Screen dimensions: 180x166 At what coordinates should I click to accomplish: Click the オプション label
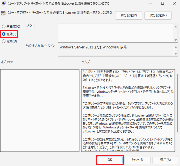pyautogui.click(x=7, y=62)
